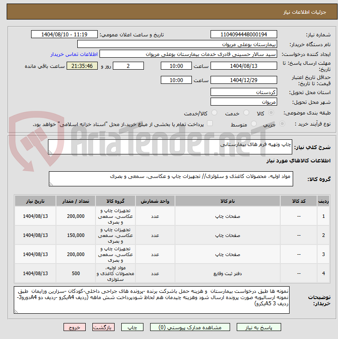Click the buyer name field 'بیمارستان بوعلی مریوان'
The width and height of the screenshot is (338, 339).
pos(177,44)
